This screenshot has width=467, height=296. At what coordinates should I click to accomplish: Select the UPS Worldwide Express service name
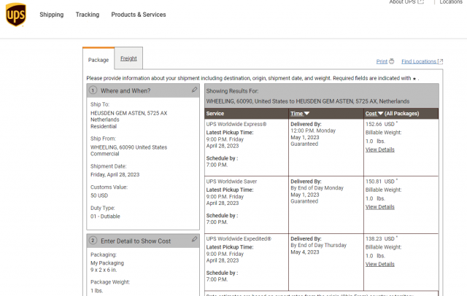tap(236, 124)
